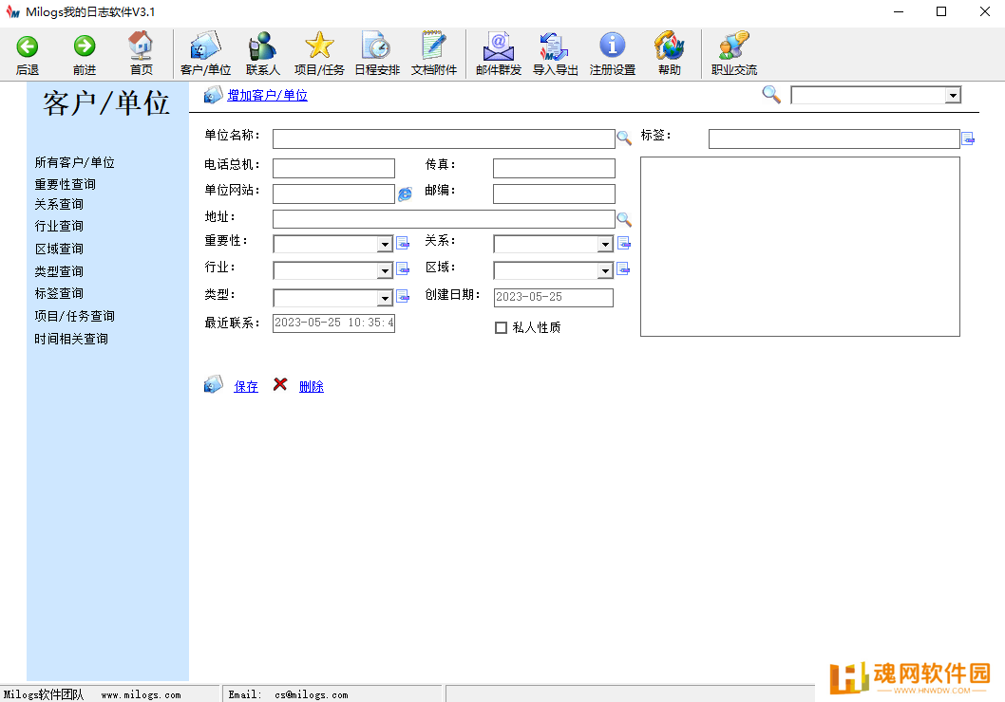Select 项目/任务查询 in the sidebar
1005x702 pixels.
point(74,316)
